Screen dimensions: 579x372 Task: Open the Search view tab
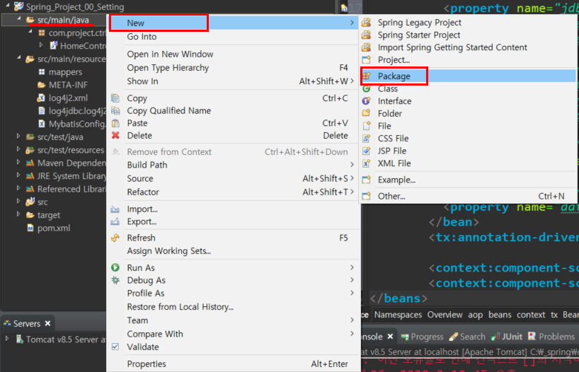click(467, 337)
